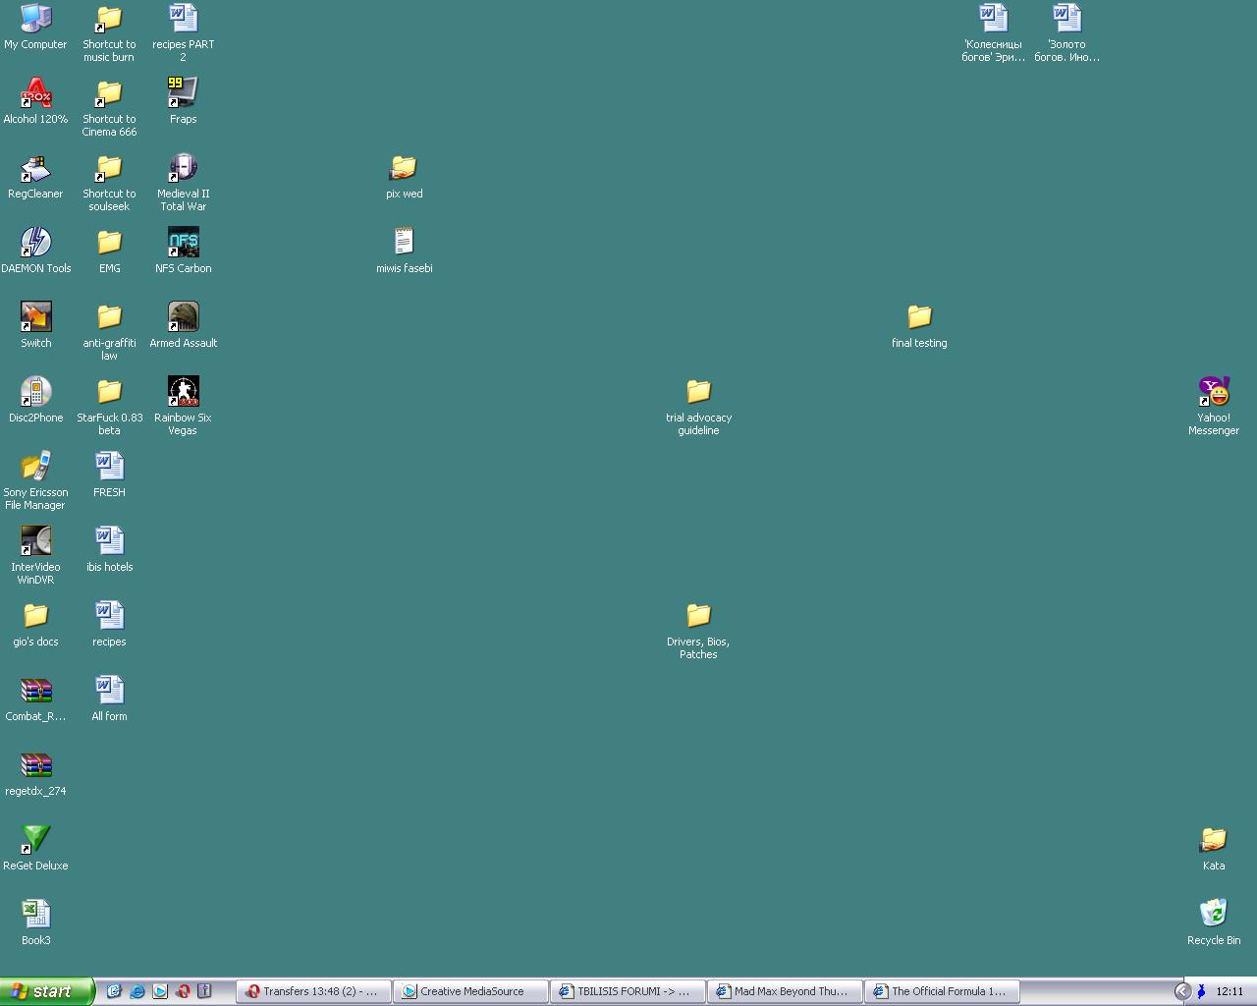Image resolution: width=1257 pixels, height=1006 pixels.
Task: Launch Creative MediaSource player from Quick Launch
Action: tap(159, 991)
